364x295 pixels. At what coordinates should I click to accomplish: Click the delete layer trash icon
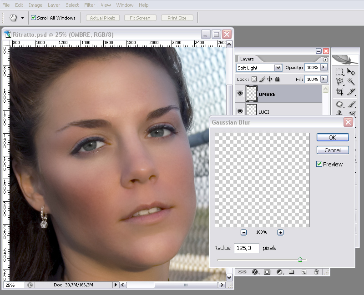point(316,272)
